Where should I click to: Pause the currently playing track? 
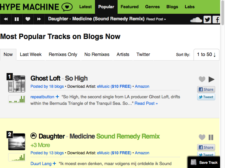point(17,19)
